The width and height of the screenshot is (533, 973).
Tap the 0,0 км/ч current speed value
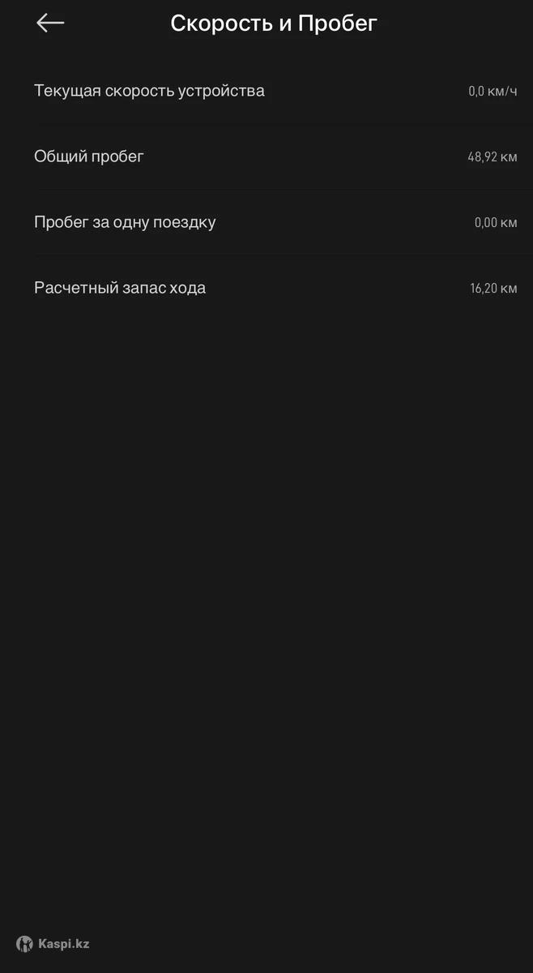pos(492,92)
